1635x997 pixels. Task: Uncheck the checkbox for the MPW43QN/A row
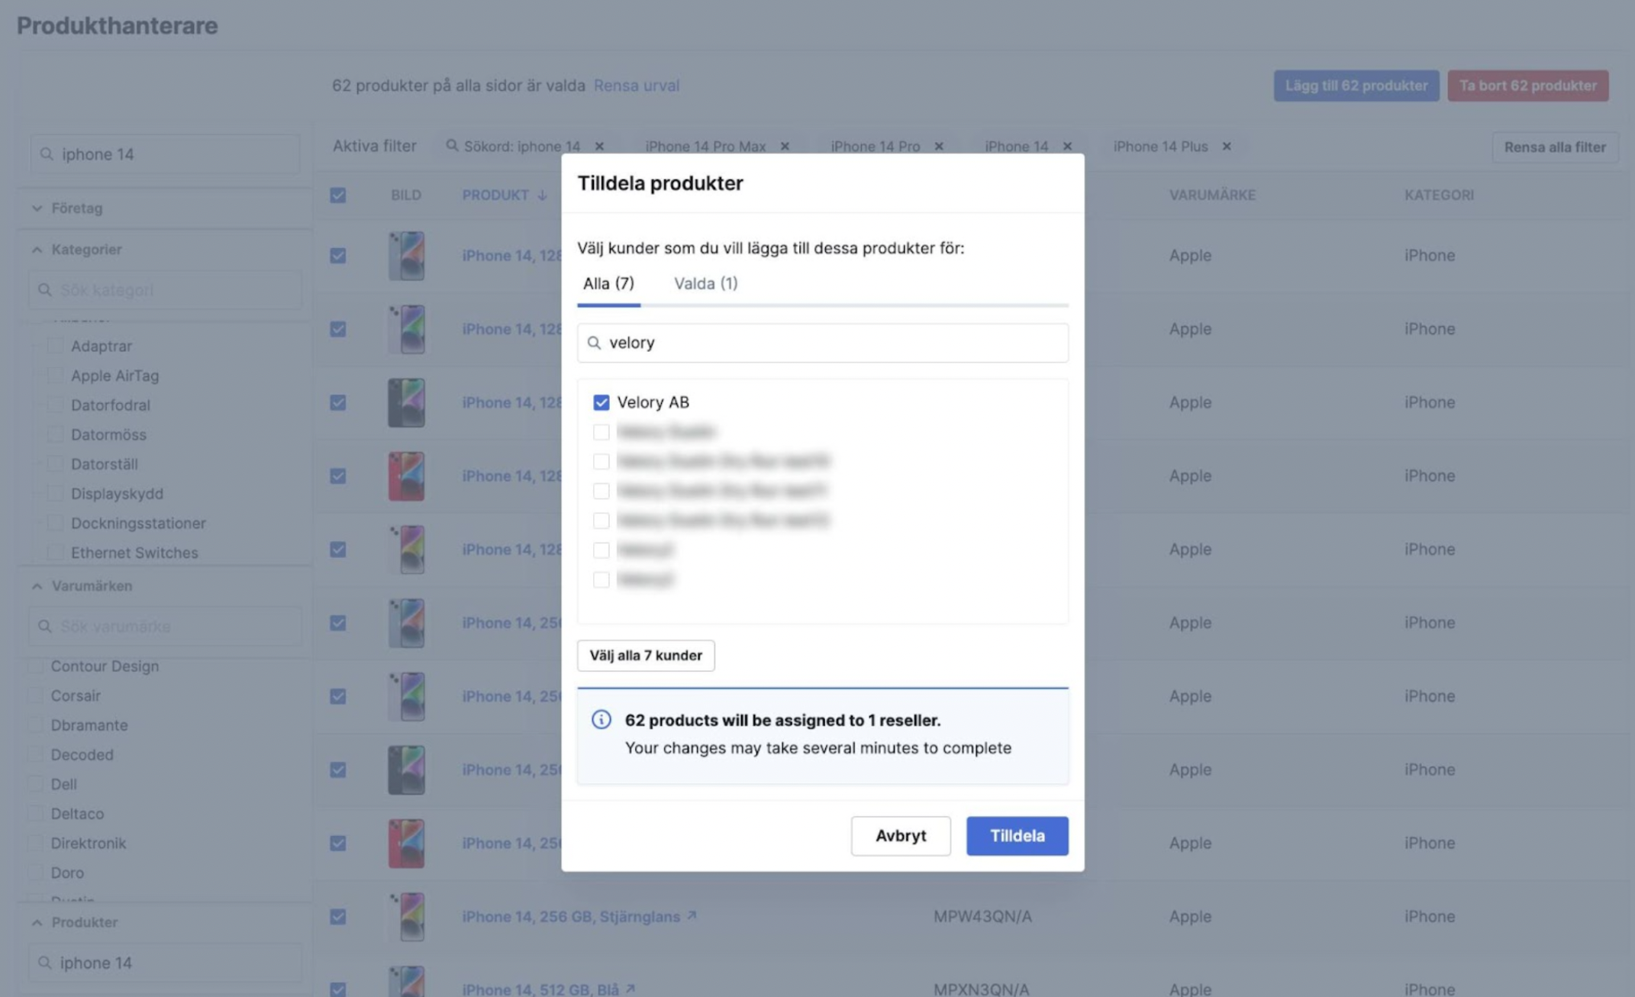pyautogui.click(x=337, y=916)
